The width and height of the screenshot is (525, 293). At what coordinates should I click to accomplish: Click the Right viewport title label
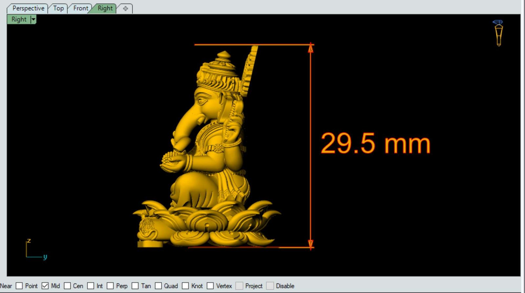(19, 20)
